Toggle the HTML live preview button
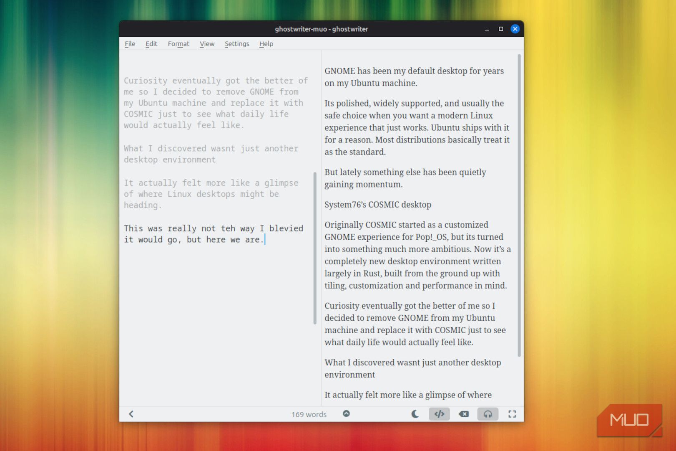The height and width of the screenshot is (451, 676). (439, 414)
